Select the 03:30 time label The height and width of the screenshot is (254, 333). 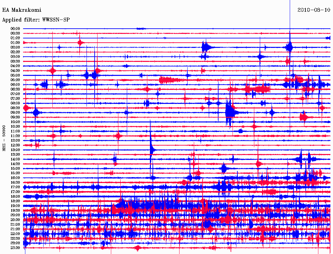pyautogui.click(x=15, y=61)
